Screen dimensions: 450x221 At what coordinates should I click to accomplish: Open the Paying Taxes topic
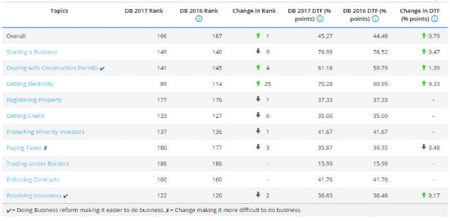[x=24, y=148]
